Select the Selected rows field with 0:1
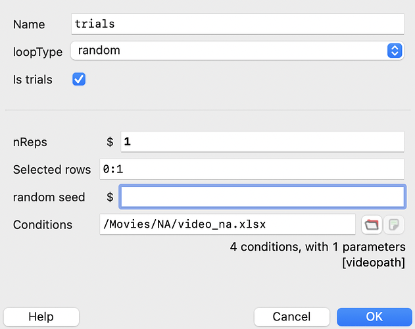This screenshot has height=329, width=415. (x=252, y=169)
